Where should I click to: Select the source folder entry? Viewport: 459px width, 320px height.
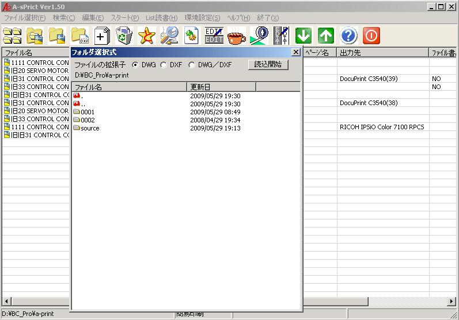90,128
